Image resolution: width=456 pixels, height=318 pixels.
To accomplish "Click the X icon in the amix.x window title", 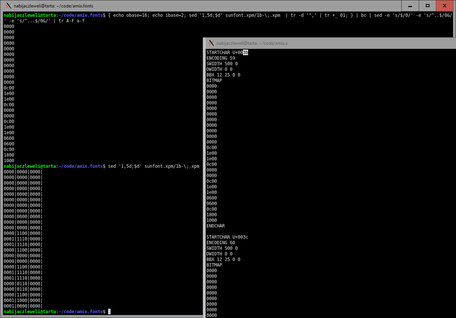I will (211, 43).
